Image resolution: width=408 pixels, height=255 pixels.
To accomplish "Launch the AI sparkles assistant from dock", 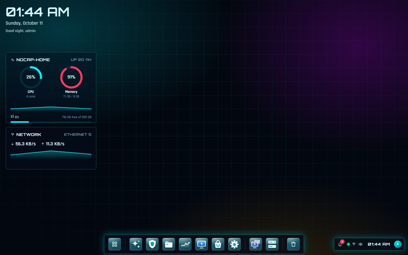I will 136,244.
